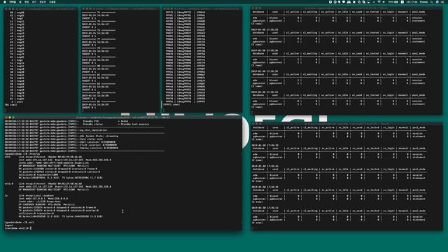This screenshot has width=448, height=252.
Task: Place cursor at the final root shell prompt
Action: pos(30,228)
